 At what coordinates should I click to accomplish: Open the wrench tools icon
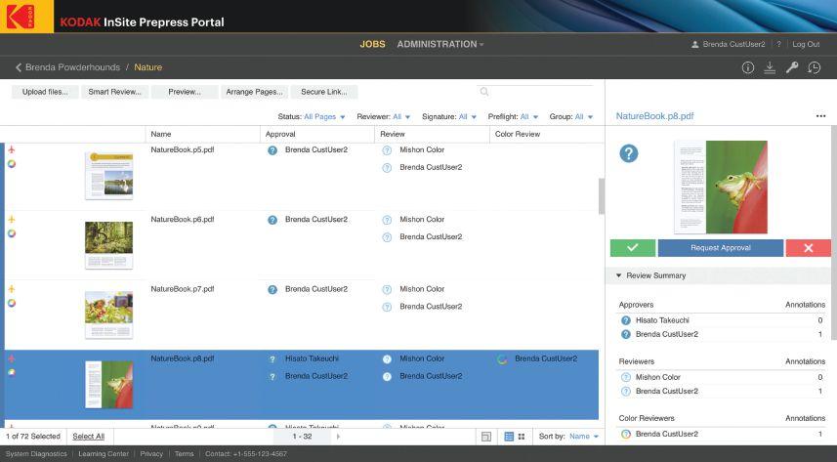792,67
